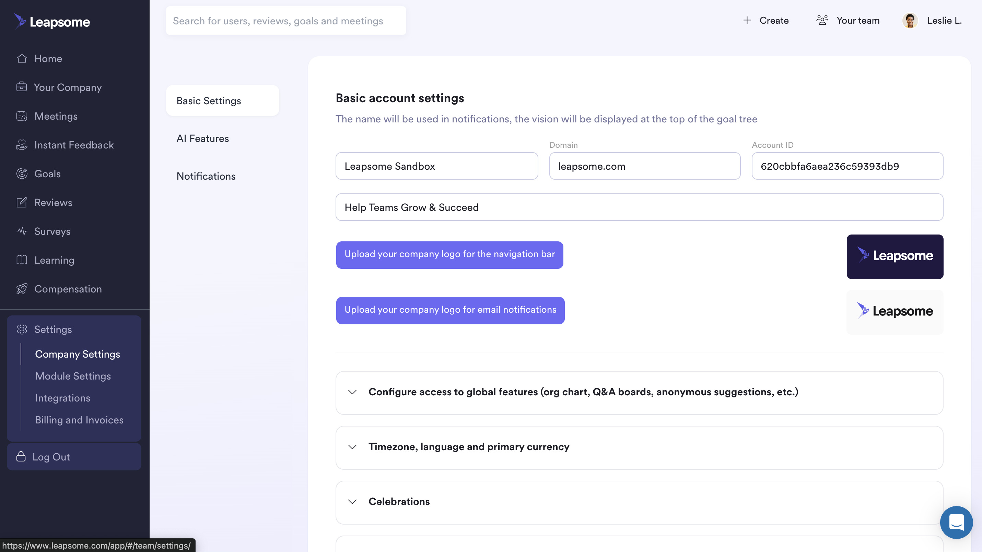Screen dimensions: 982x552
Task: Click the Surveys pulse icon
Action: click(x=22, y=231)
